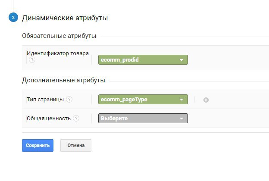This screenshot has height=181, width=269.
Task: Show help for Общая ценность
Action: (x=76, y=118)
